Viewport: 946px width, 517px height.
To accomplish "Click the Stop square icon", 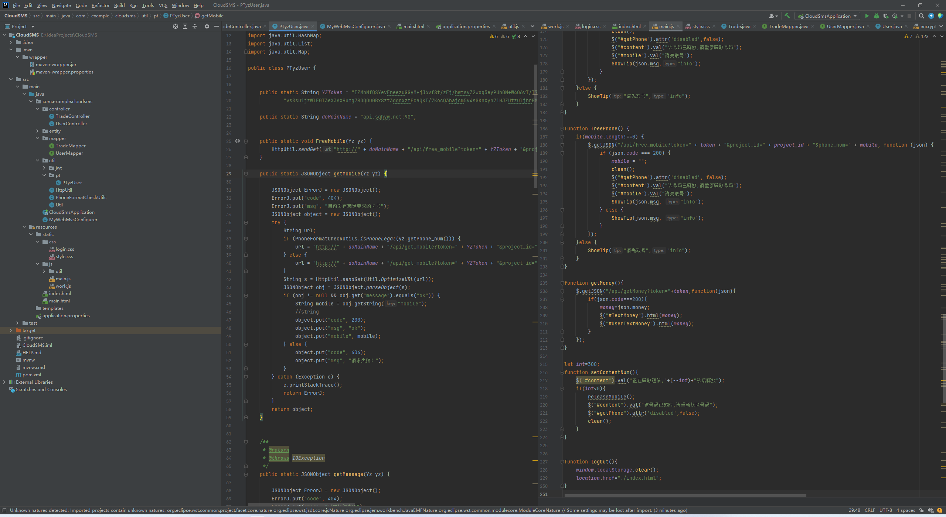I will point(909,16).
